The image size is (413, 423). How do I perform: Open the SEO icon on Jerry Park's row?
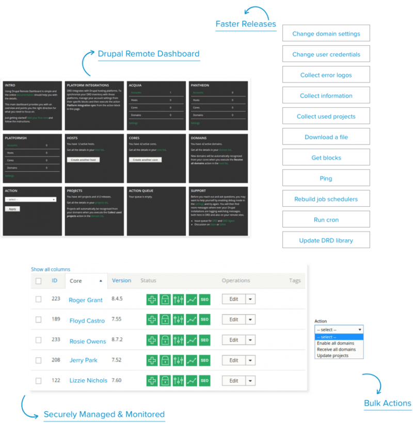203,360
